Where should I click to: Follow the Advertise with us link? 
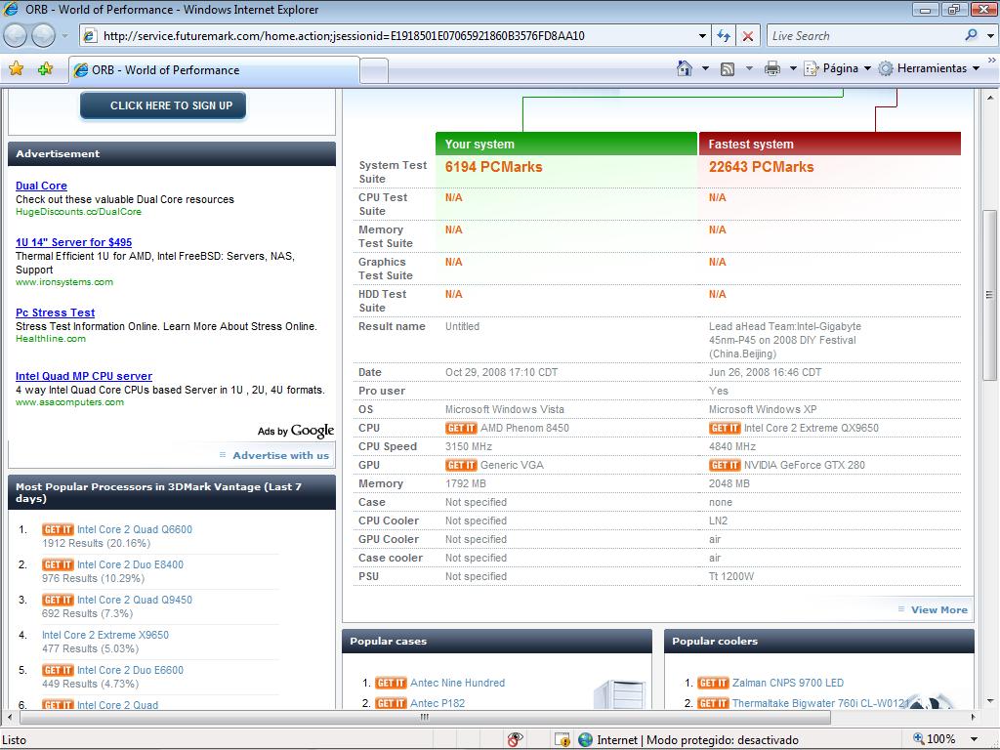pos(280,455)
